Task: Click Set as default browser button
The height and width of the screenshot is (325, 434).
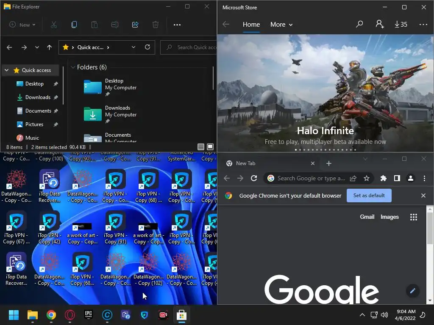Action: point(369,196)
